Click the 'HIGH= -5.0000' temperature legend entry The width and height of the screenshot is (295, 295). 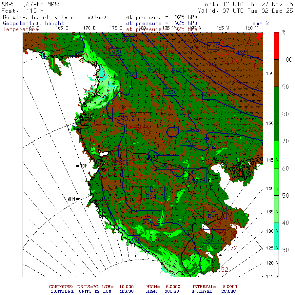[163, 287]
